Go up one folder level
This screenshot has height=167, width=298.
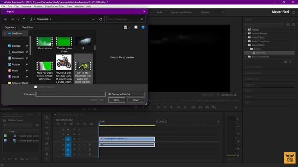point(24,19)
